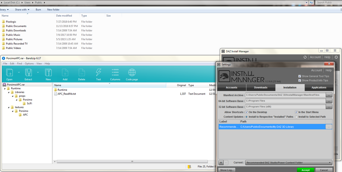Click the Delete icon in Bandizip toolbar

click(82, 73)
